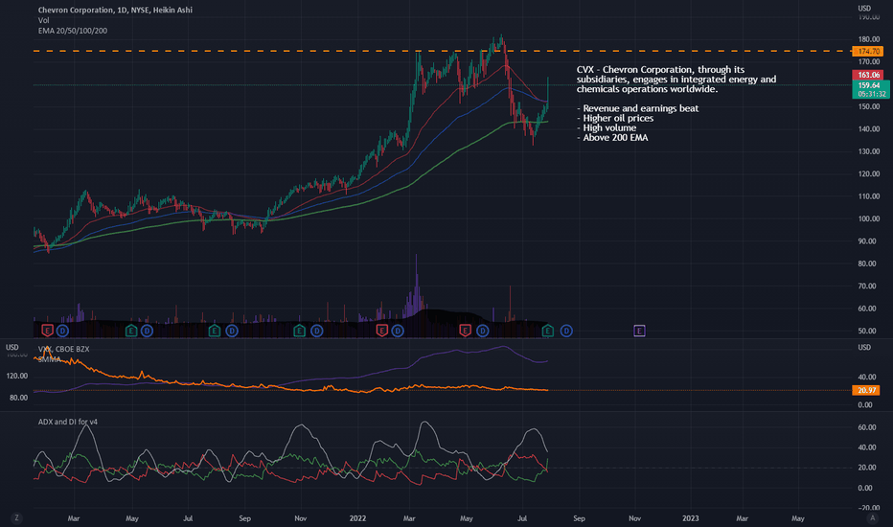
Task: Click the Z timezone icon bottom-left
Action: coord(16,517)
